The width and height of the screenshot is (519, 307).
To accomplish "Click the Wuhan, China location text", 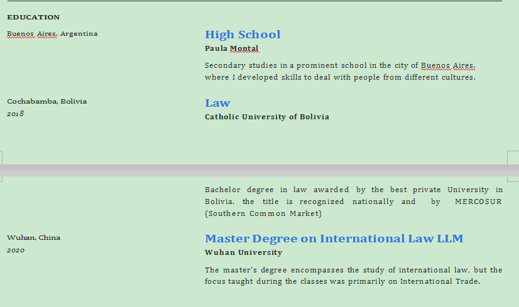I will click(x=33, y=238).
